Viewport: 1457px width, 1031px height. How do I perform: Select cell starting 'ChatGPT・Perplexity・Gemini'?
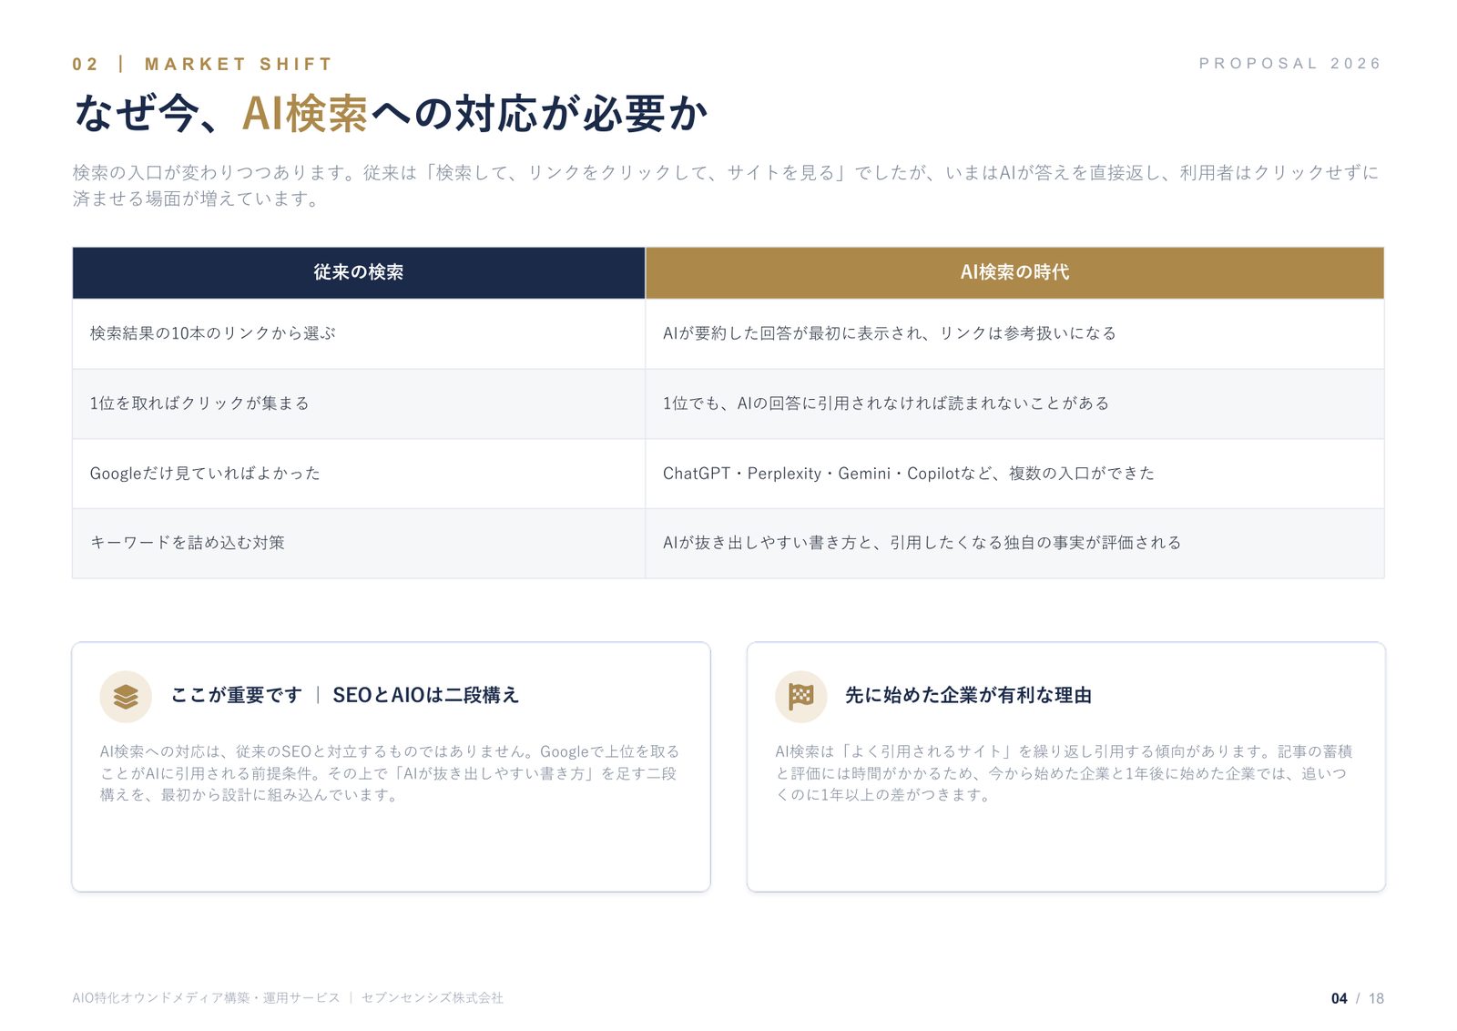(1014, 474)
